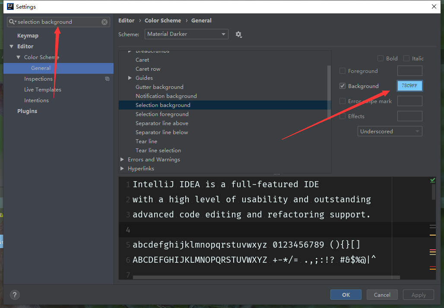This screenshot has width=444, height=308.
Task: Click the copy icon beside Inspections
Action: [107, 79]
